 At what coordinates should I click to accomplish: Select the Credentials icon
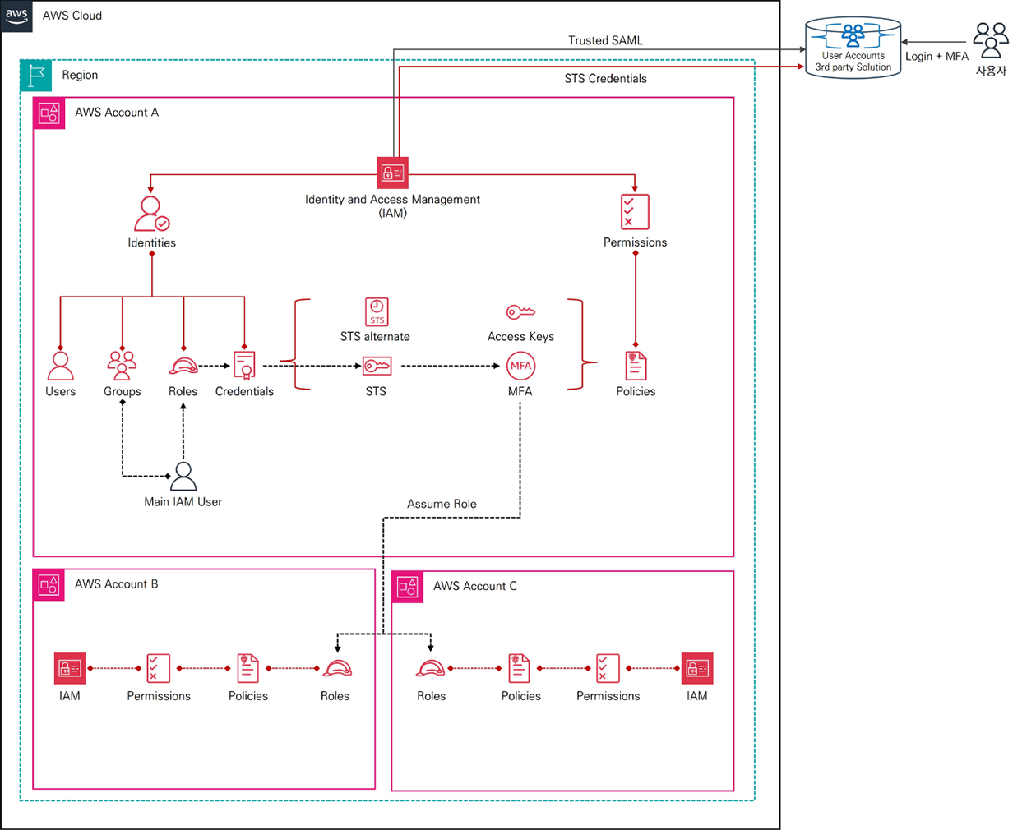tap(245, 366)
